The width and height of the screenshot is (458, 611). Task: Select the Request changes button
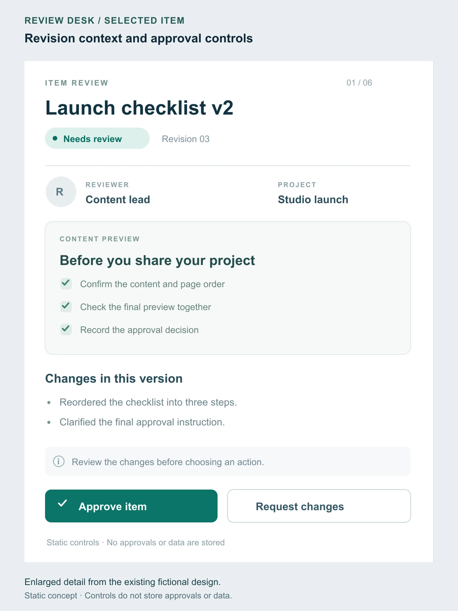pyautogui.click(x=319, y=506)
